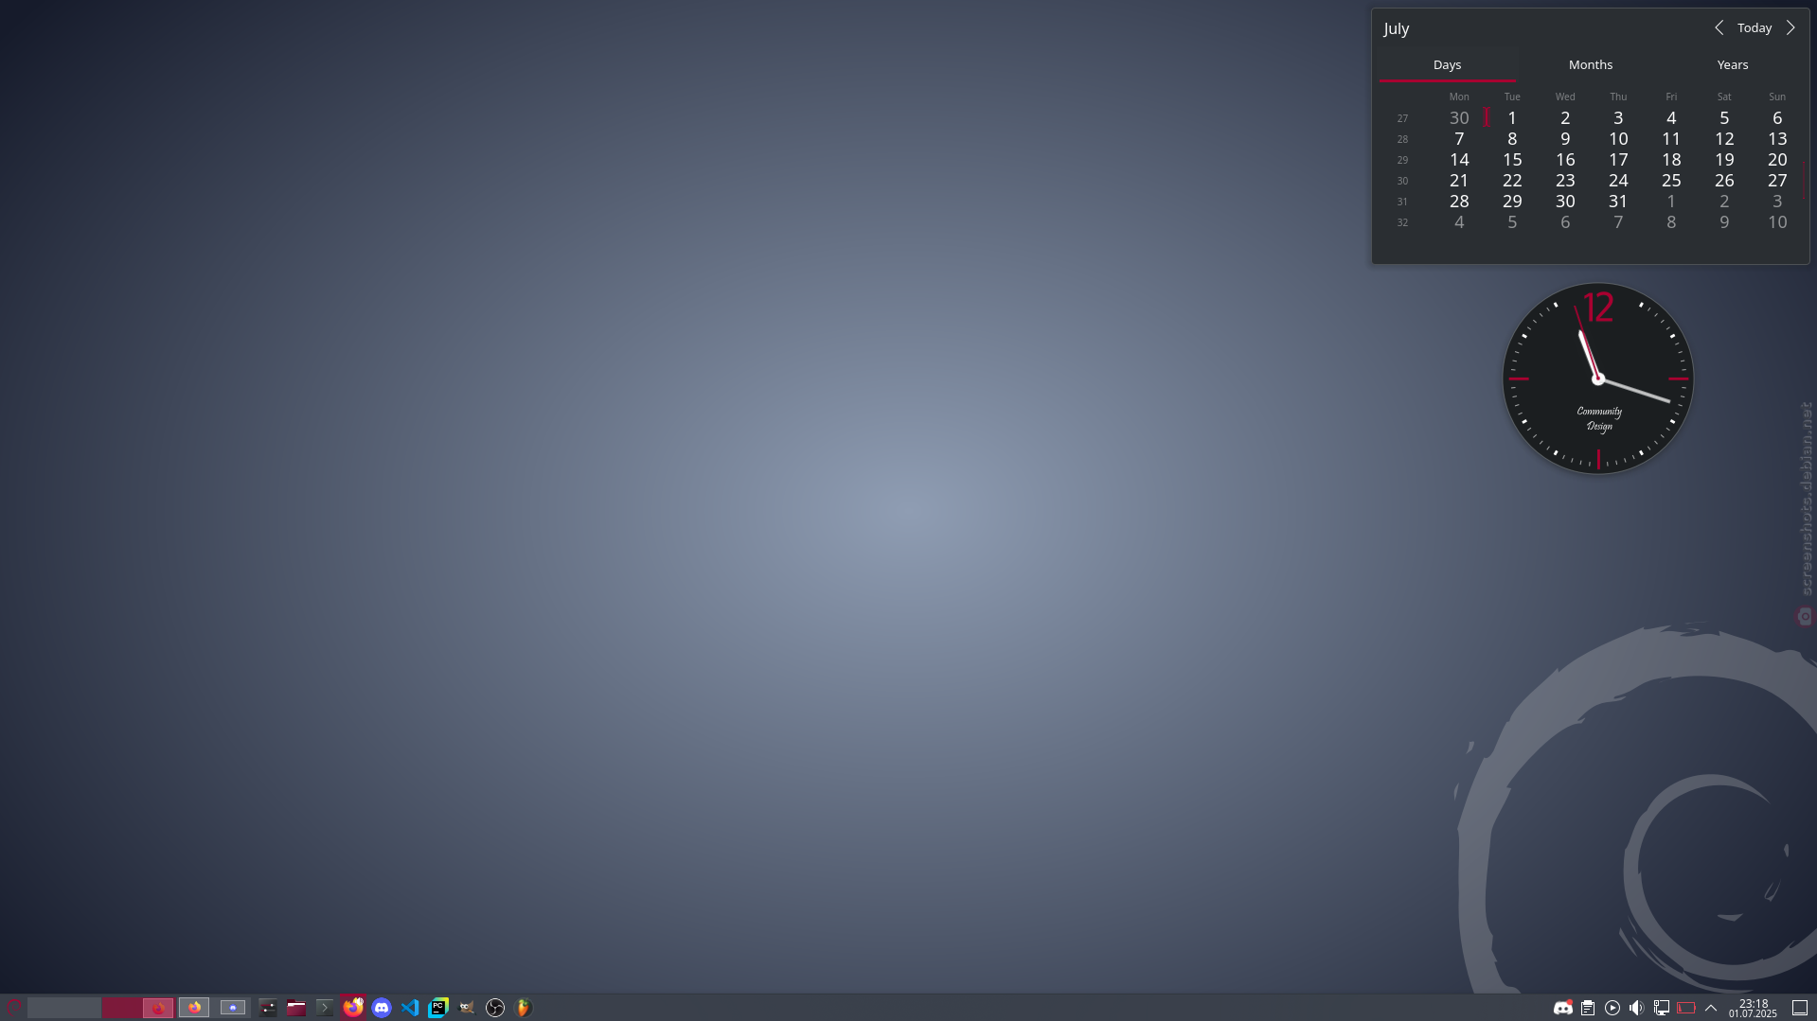
Task: Launch Visual Studio Code
Action: [x=410, y=1008]
